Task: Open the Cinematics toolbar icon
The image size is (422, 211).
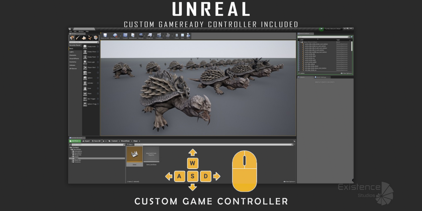Action: point(159,36)
